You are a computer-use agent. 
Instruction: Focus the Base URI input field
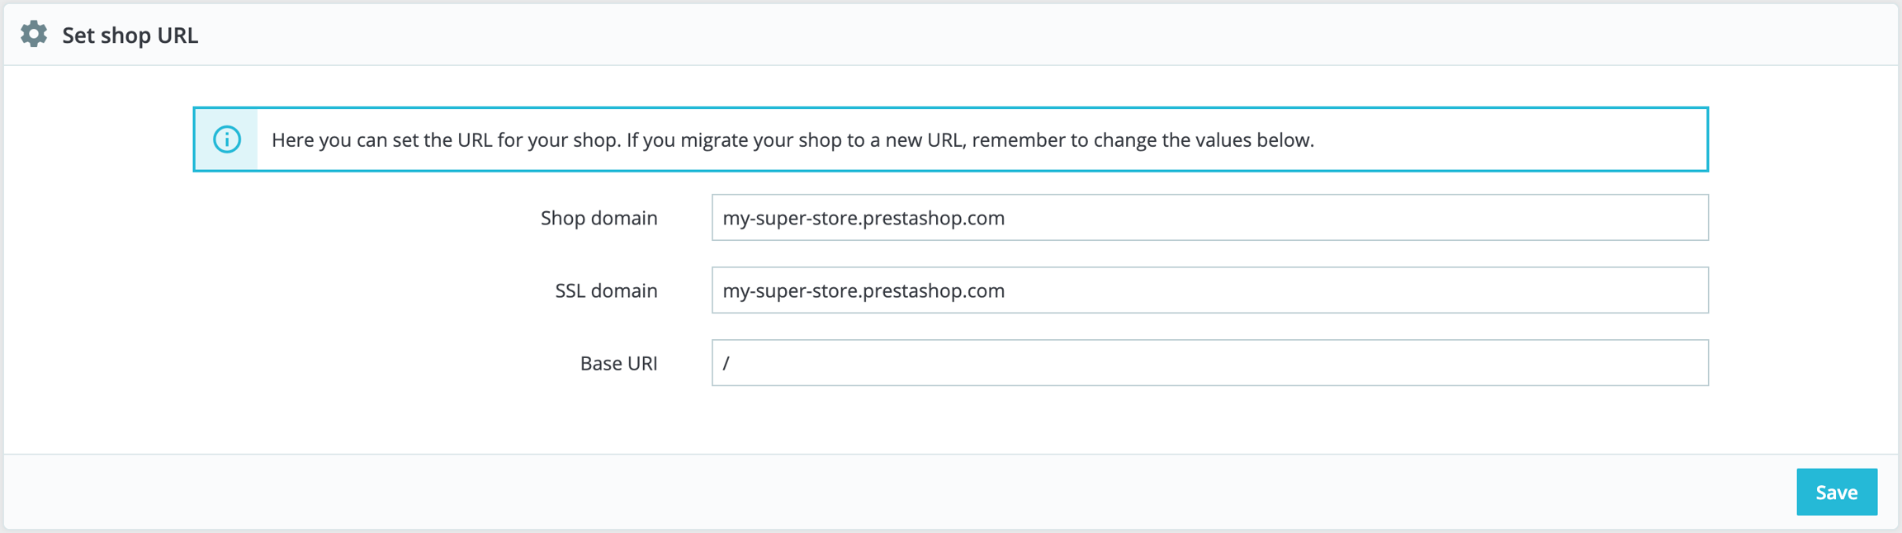pyautogui.click(x=1209, y=363)
